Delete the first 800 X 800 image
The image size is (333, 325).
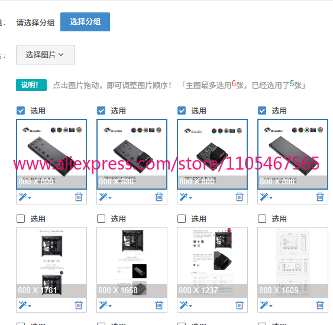point(79,197)
